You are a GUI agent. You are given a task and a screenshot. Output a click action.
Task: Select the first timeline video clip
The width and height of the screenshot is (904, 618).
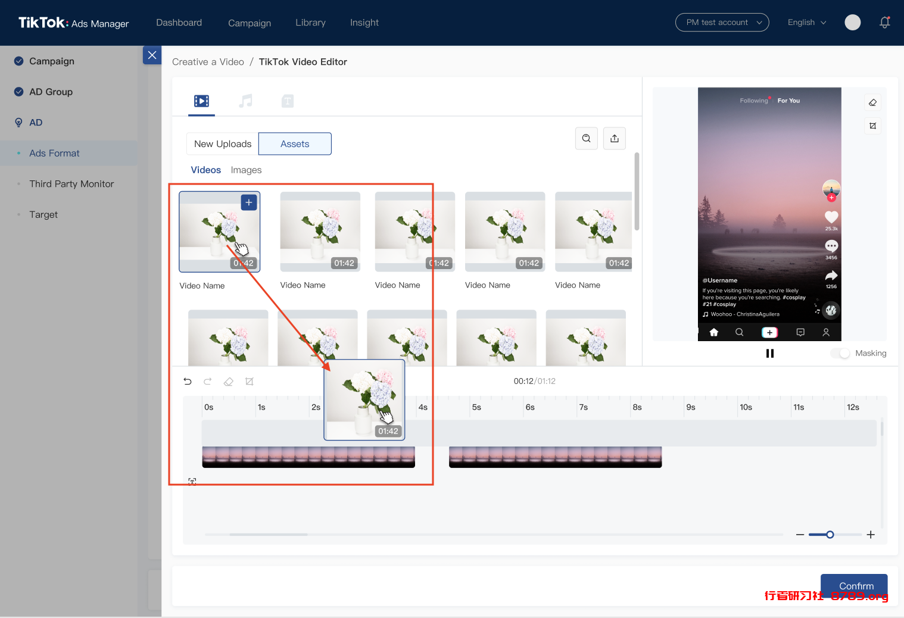coord(308,457)
